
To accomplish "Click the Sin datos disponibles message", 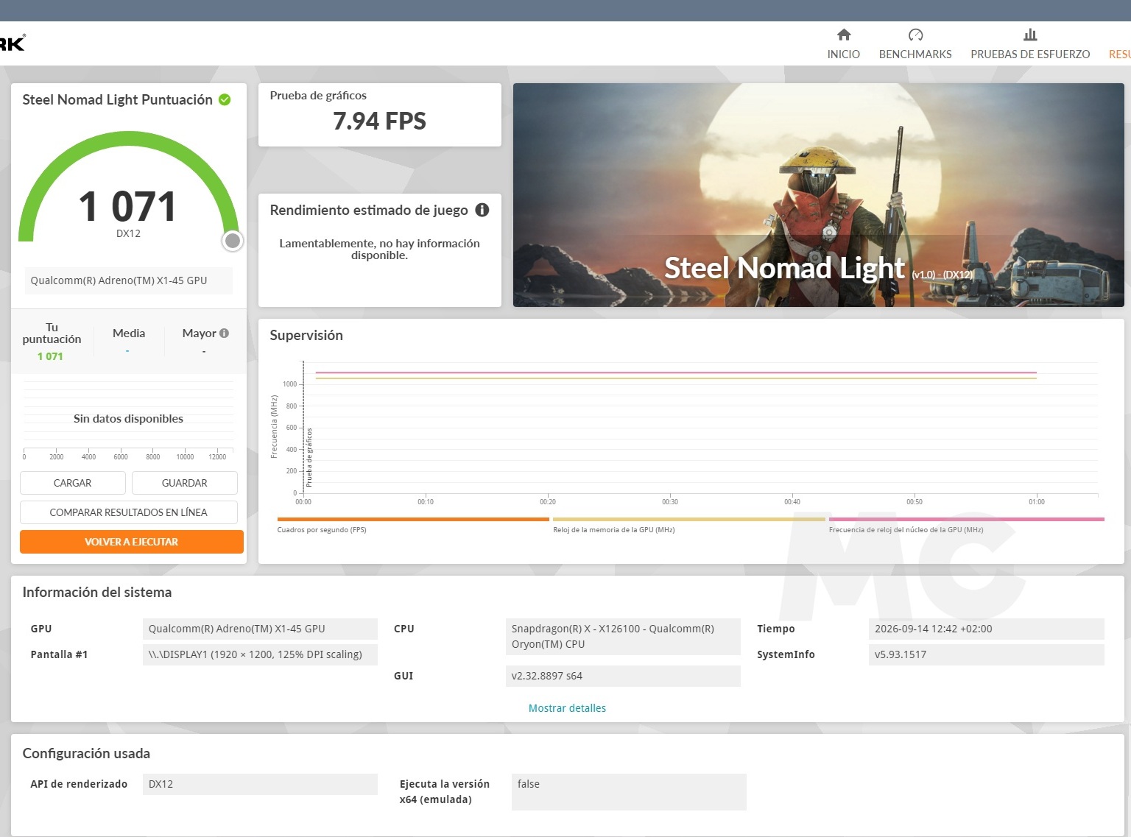I will point(128,418).
